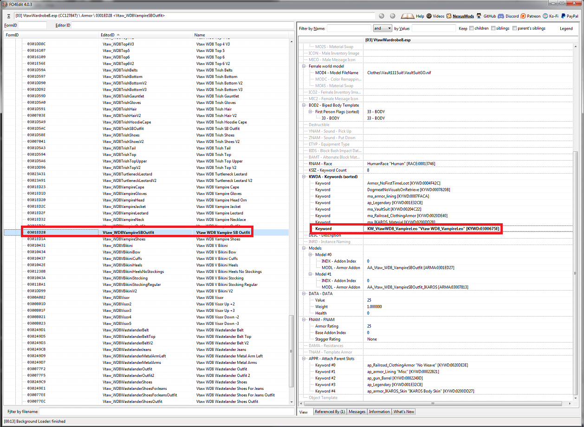Open the Discord link
The image size is (584, 427).
[508, 16]
